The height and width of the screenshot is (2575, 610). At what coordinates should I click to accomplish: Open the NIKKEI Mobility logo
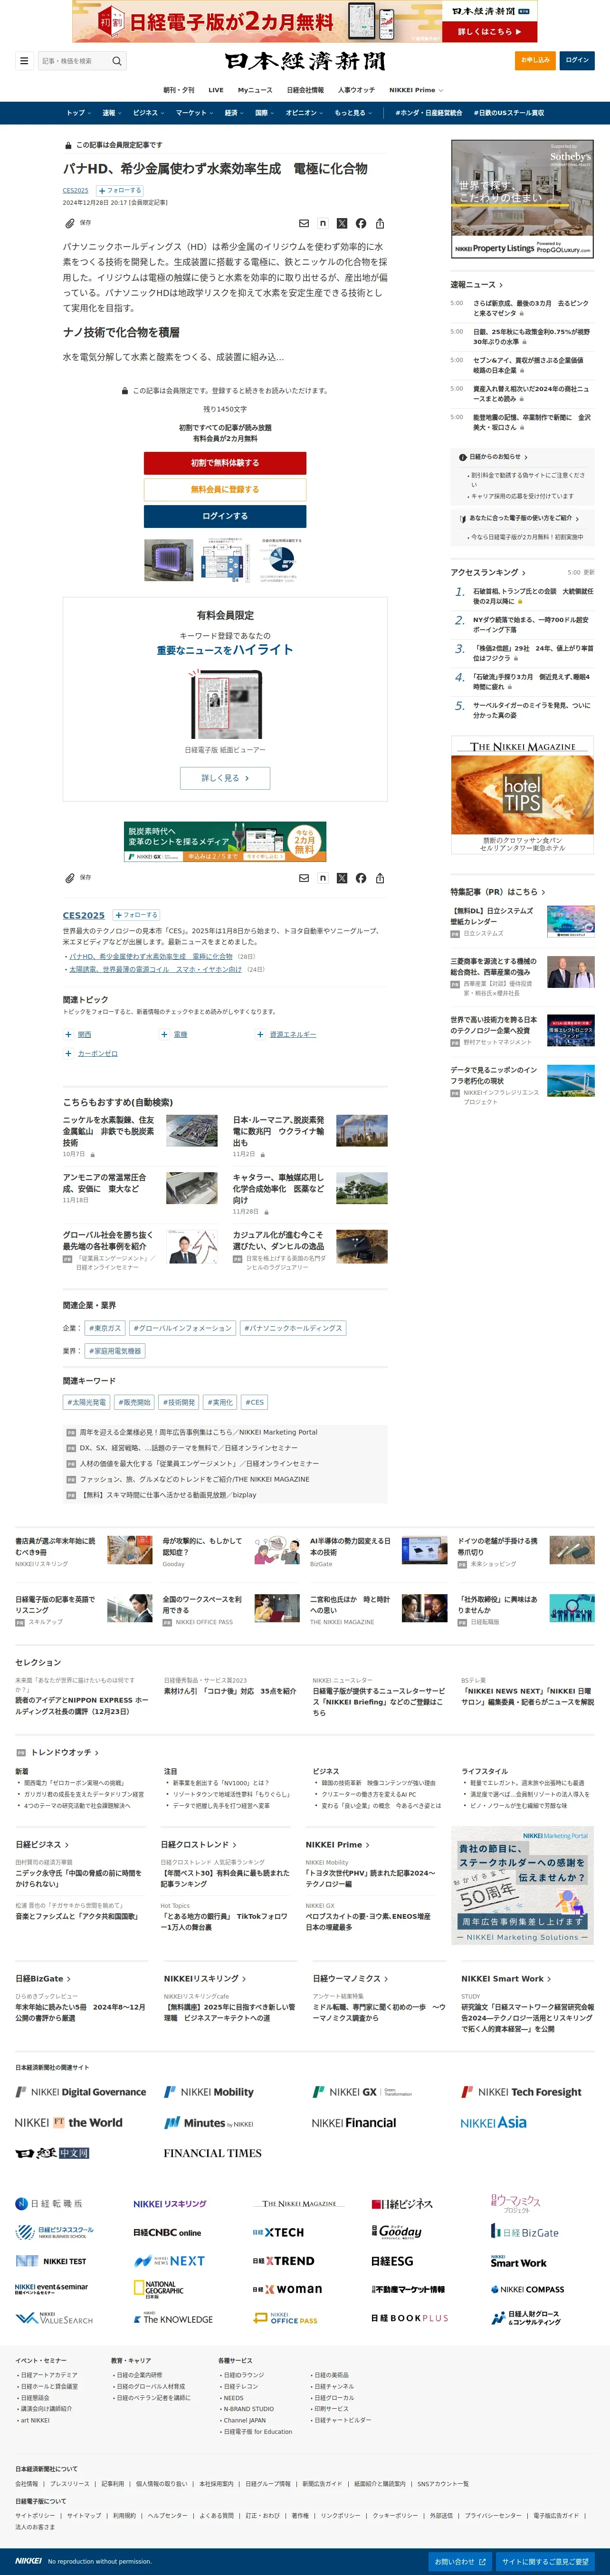pyautogui.click(x=209, y=2091)
